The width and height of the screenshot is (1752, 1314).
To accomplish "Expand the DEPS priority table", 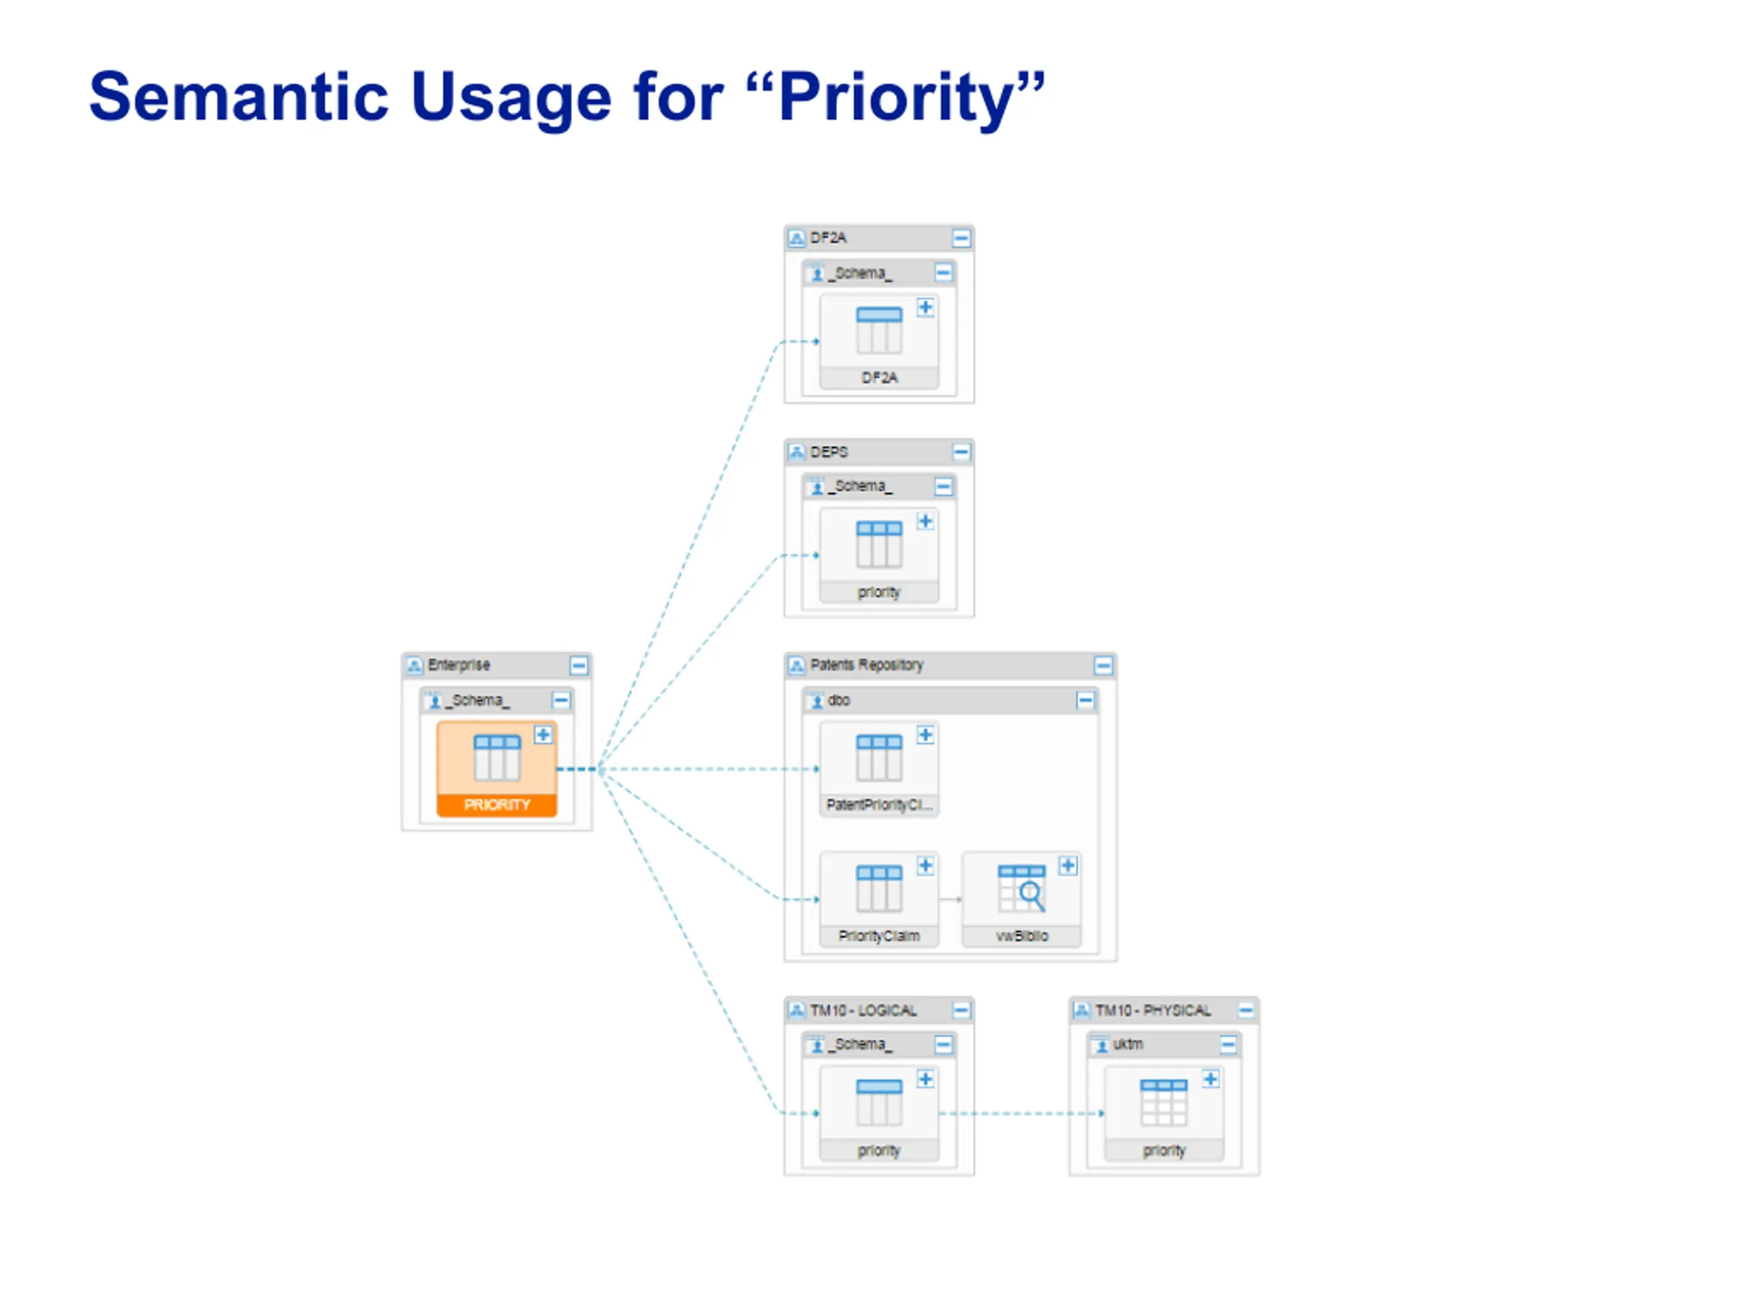I will (925, 522).
